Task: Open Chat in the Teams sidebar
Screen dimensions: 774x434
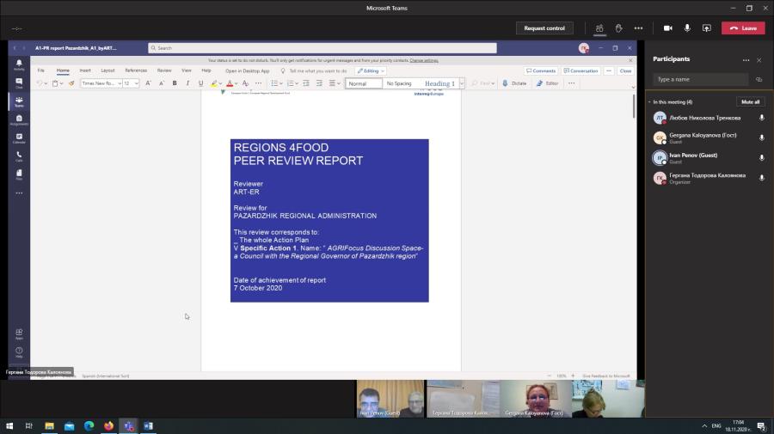Action: point(19,83)
